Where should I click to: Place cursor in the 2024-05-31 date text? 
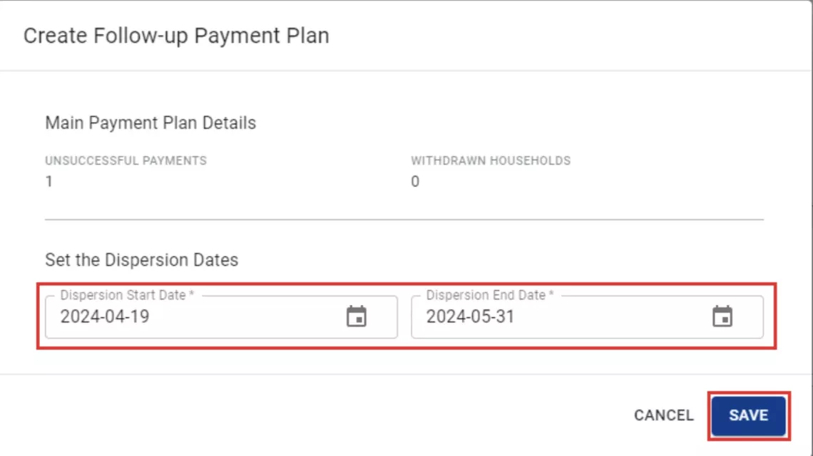pyautogui.click(x=470, y=316)
